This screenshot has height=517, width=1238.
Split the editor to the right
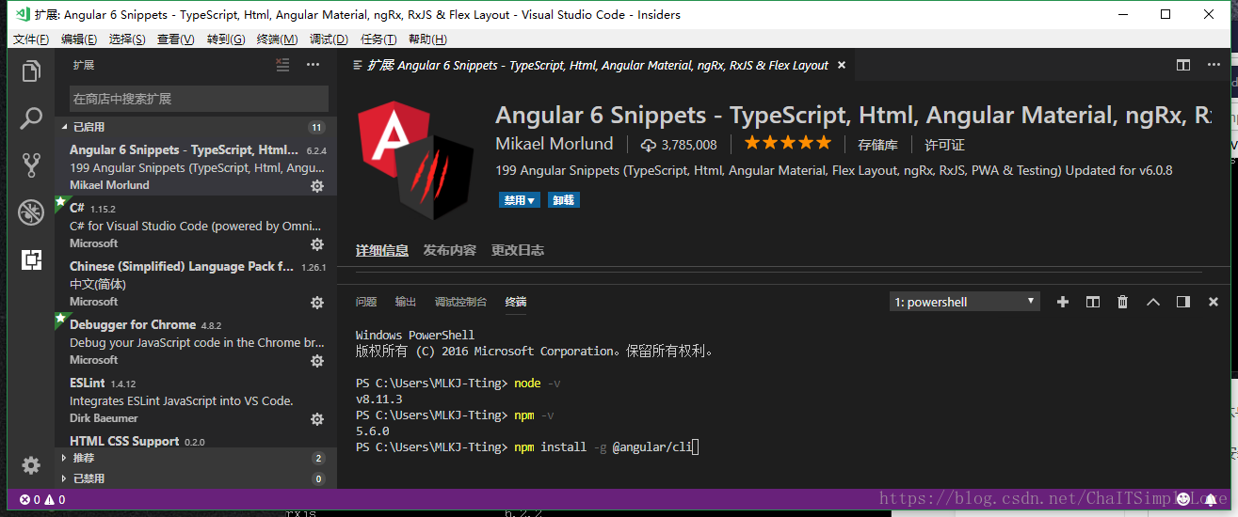1183,65
